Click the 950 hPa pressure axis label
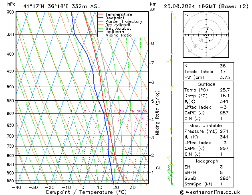The width and height of the screenshot is (252, 195). pos(11,181)
